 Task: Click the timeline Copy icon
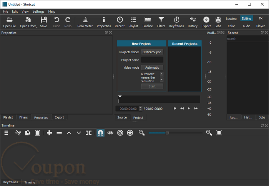click(28, 133)
